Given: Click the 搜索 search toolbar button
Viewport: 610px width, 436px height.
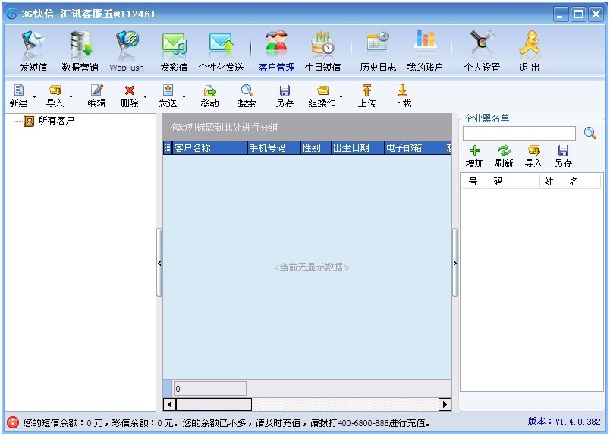Looking at the screenshot, I should [x=247, y=96].
